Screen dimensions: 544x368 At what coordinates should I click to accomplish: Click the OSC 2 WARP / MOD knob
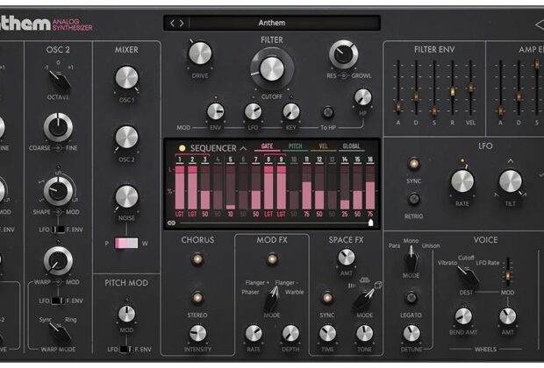point(58,261)
